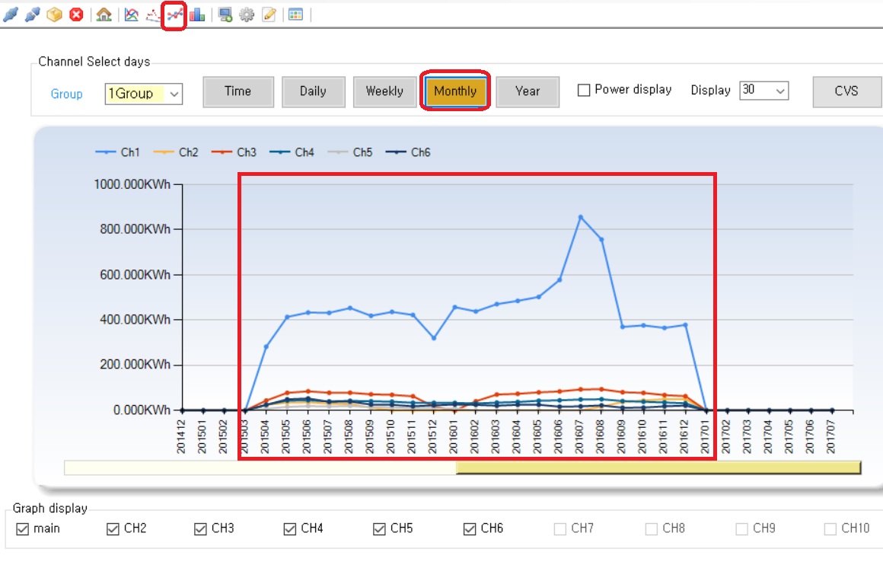This screenshot has width=883, height=568.
Task: Export data with the CVS button
Action: 846,91
